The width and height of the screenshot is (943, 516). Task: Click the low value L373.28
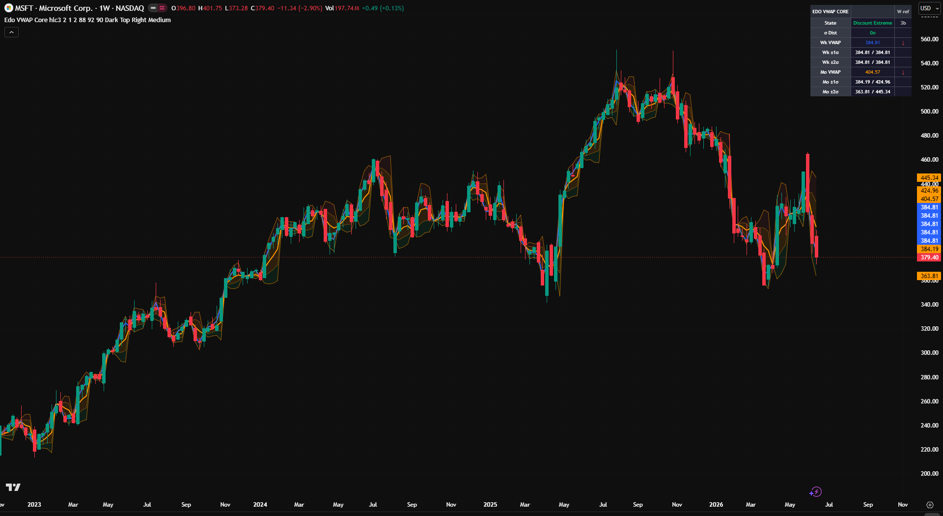click(x=236, y=8)
